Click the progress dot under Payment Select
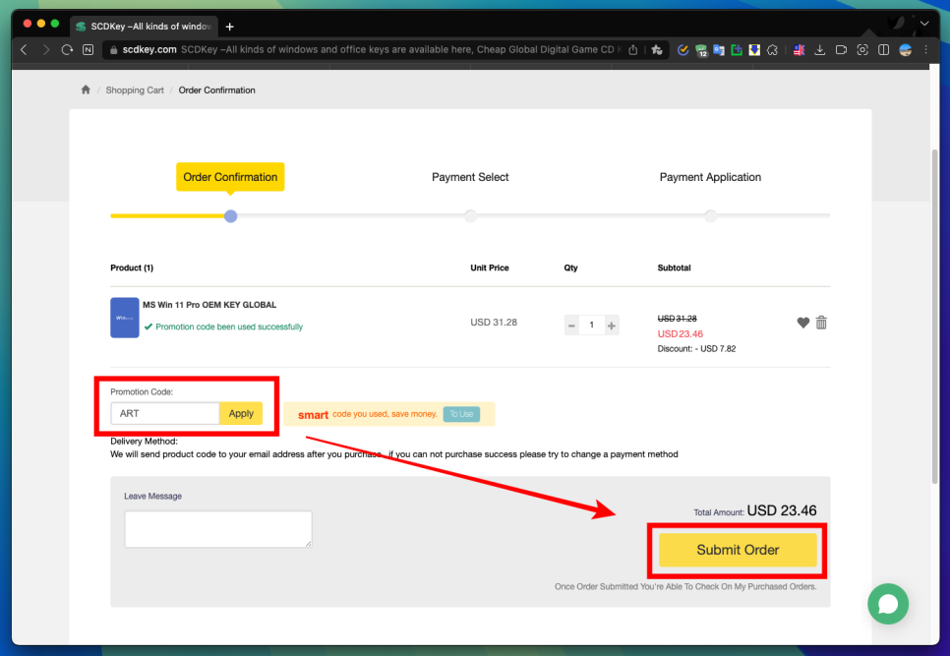Viewport: 950px width, 656px height. pos(470,216)
